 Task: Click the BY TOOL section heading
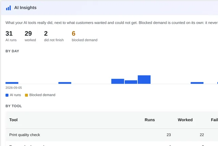point(14,106)
